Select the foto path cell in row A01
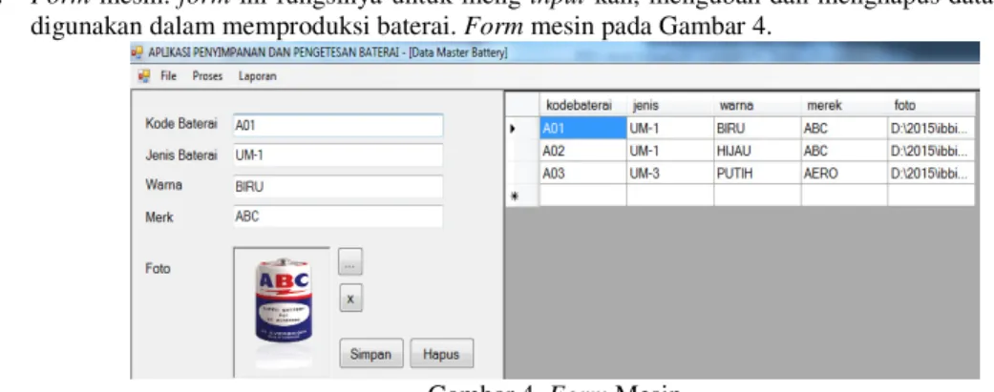Screen dimensions: 994x392 (931, 128)
